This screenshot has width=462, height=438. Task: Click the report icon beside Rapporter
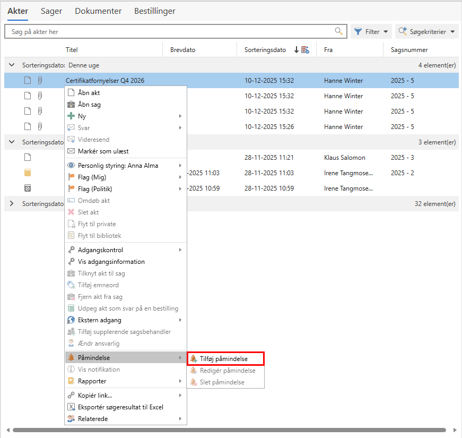[71, 381]
